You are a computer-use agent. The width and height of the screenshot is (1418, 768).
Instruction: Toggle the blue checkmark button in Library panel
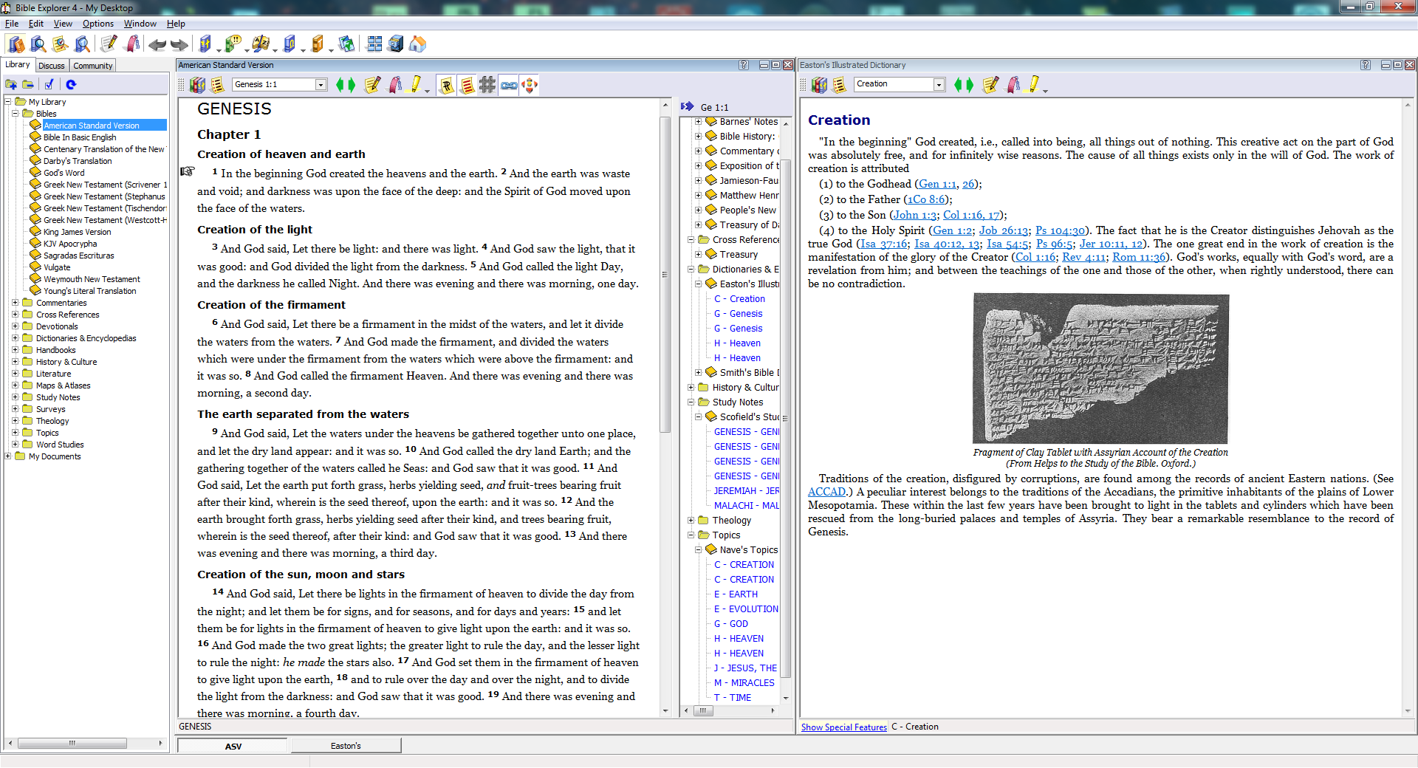(x=49, y=85)
